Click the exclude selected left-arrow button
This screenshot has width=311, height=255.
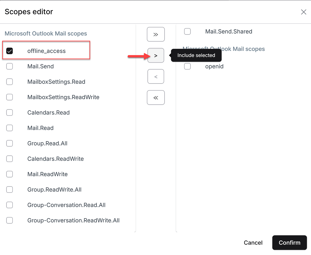pos(156,77)
